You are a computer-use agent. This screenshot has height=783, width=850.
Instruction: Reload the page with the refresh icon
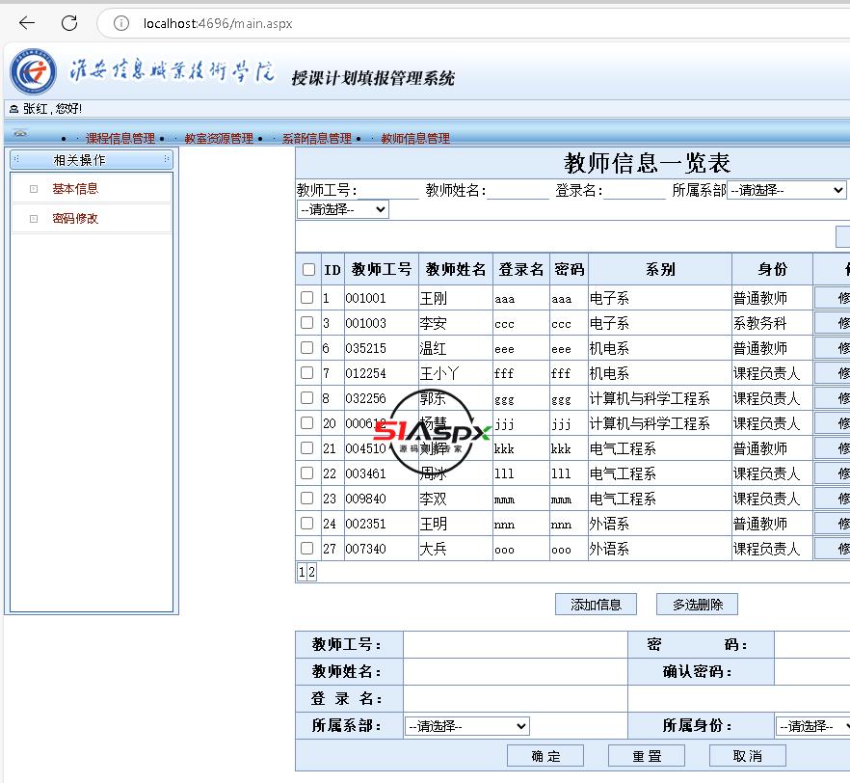coord(69,23)
